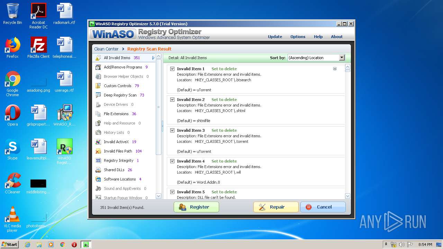The image size is (443, 249).
Task: Click the Register button
Action: [196, 207]
